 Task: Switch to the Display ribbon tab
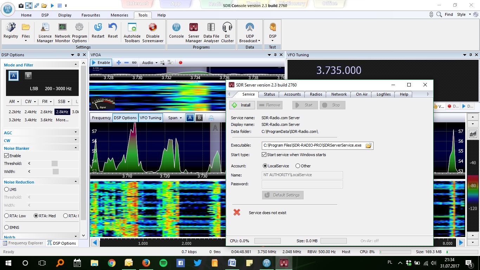65,15
